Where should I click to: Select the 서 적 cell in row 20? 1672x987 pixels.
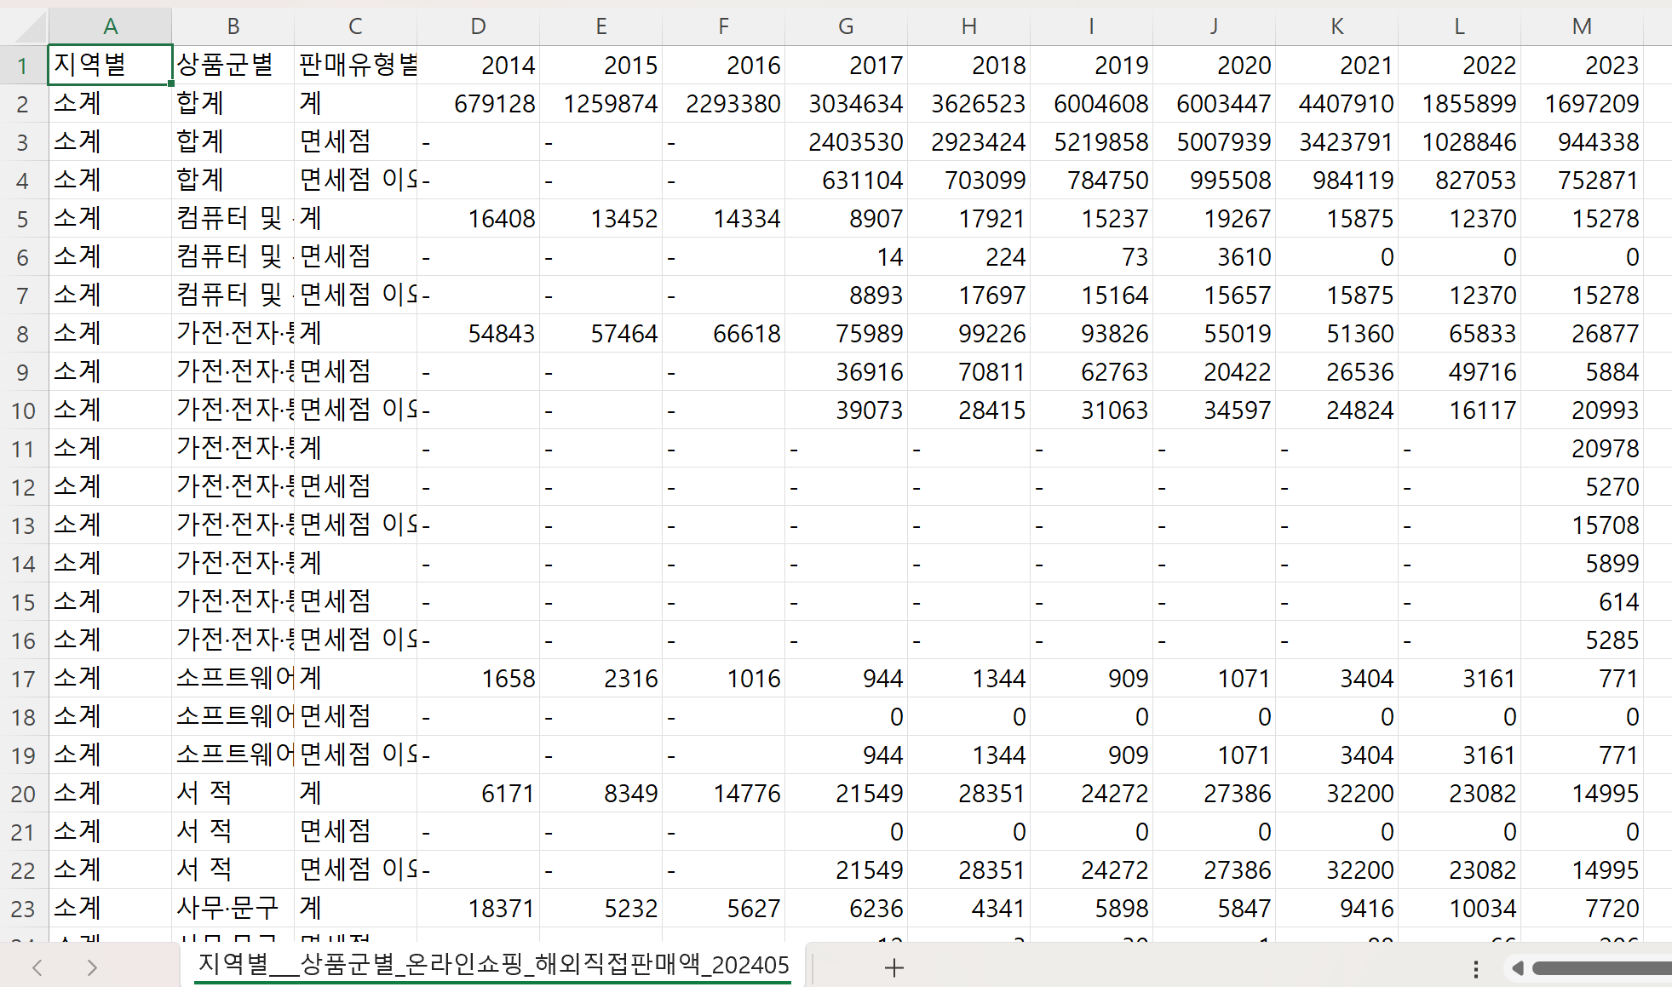[x=233, y=793]
